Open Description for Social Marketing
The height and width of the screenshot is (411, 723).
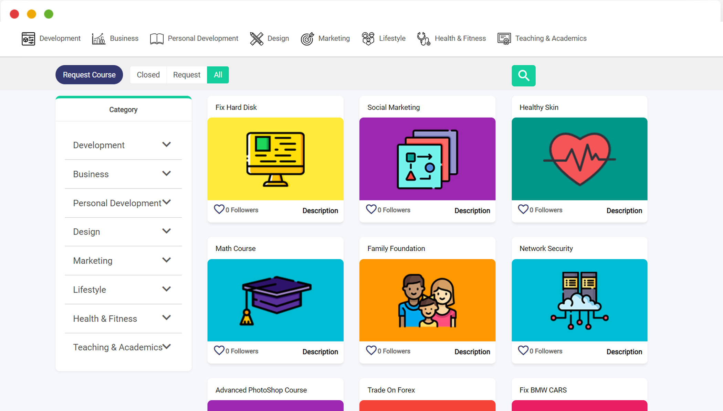pyautogui.click(x=472, y=210)
